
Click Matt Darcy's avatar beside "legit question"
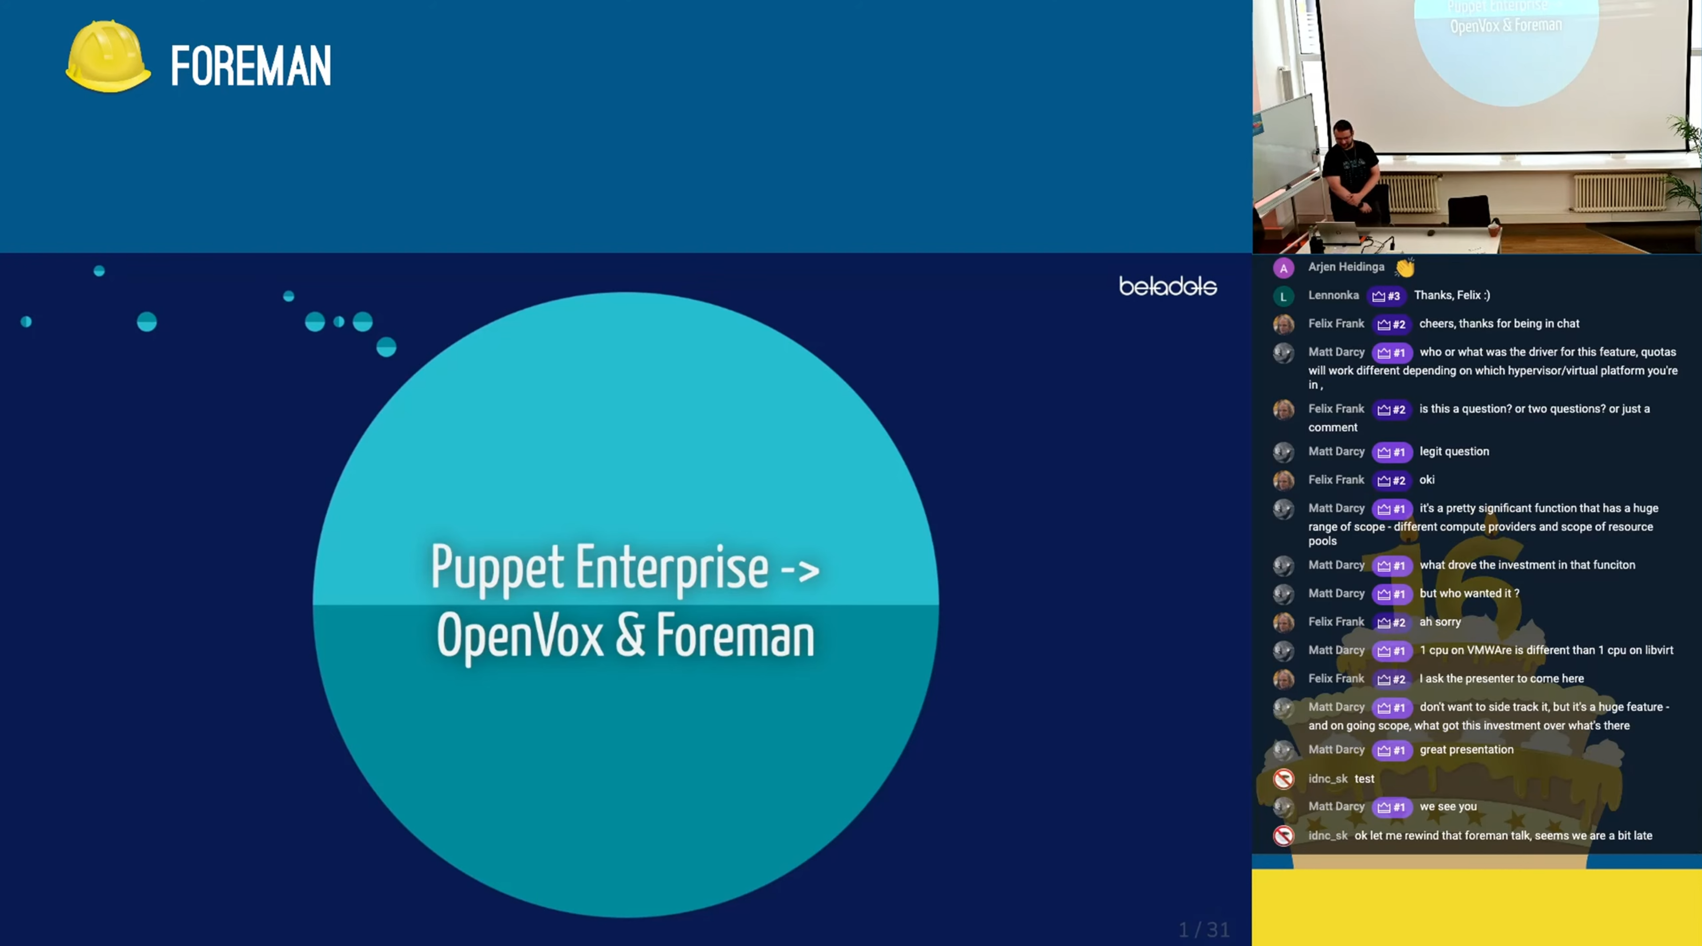coord(1283,453)
